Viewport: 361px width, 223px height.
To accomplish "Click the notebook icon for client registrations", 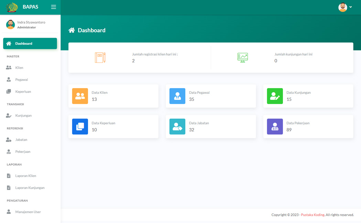I will click(100, 58).
